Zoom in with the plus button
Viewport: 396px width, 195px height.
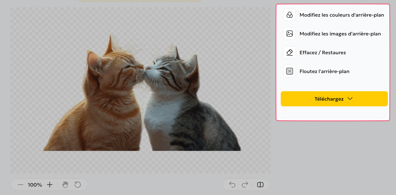coord(50,185)
